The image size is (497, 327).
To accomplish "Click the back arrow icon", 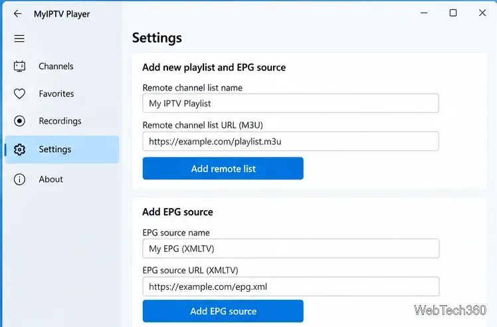I will tap(18, 13).
